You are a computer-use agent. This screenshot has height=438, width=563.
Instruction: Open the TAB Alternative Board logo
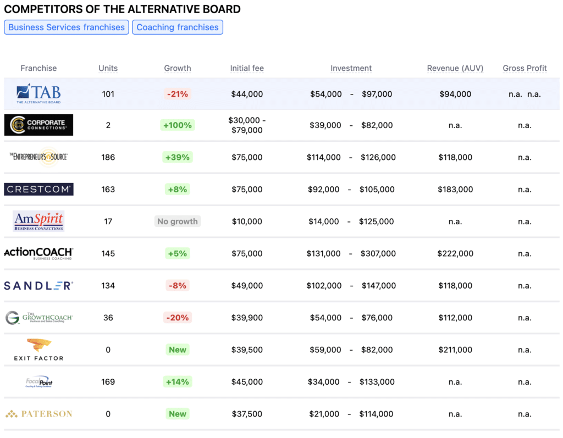pos(38,94)
